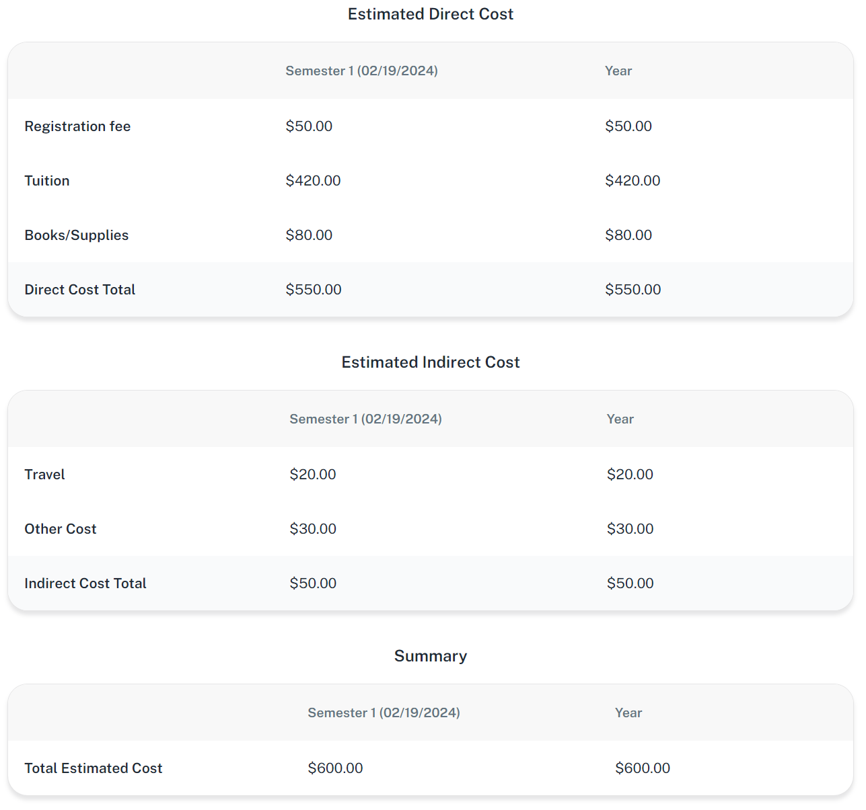The image size is (866, 810).
Task: Click the Year value $600.00 in Summary
Action: tap(642, 768)
